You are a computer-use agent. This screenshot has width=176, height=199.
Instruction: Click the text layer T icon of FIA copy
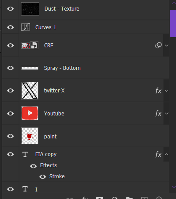click(x=25, y=154)
